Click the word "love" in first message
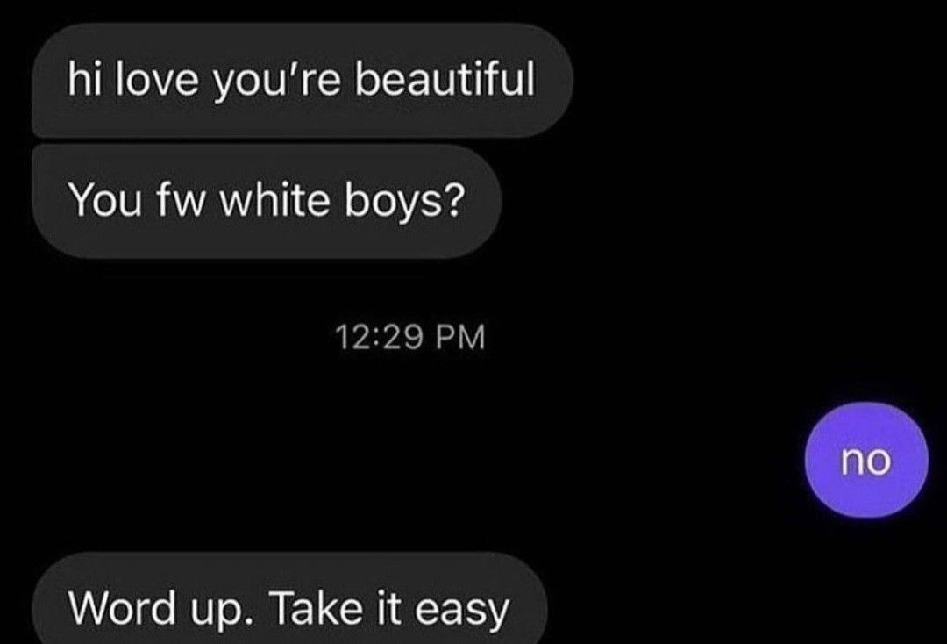 [155, 79]
